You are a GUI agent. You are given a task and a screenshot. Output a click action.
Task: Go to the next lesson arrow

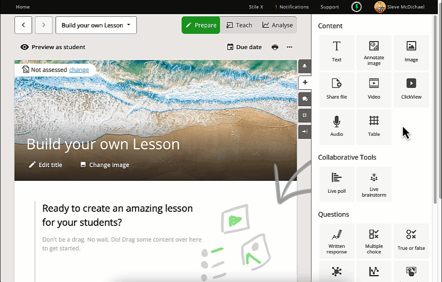[44, 25]
